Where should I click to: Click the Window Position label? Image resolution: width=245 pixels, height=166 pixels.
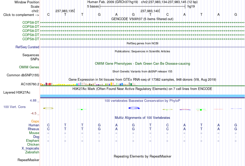point(27,2)
